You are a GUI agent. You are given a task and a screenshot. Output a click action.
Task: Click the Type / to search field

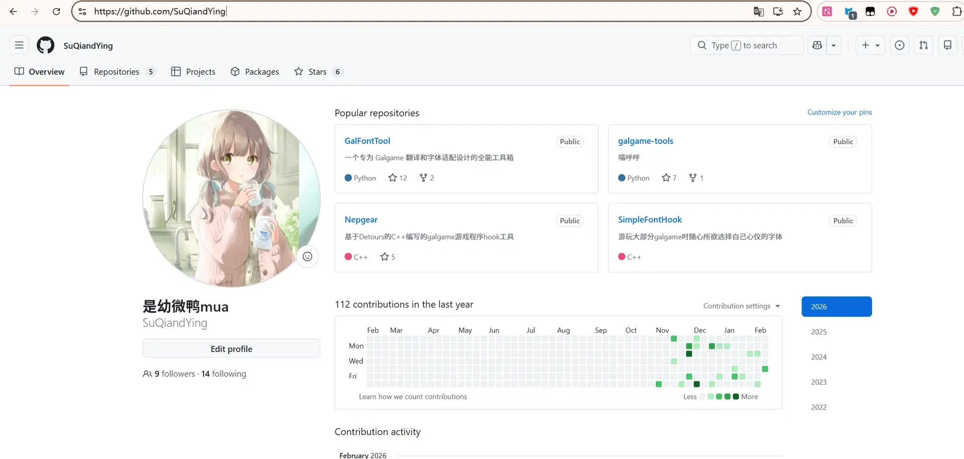pos(747,45)
